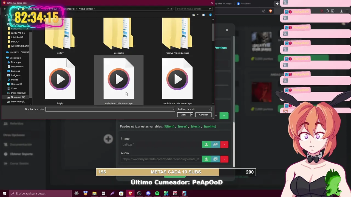This screenshot has height=197, width=351.
Task: Open Escritorio in the navigation pane
Action: (16, 71)
